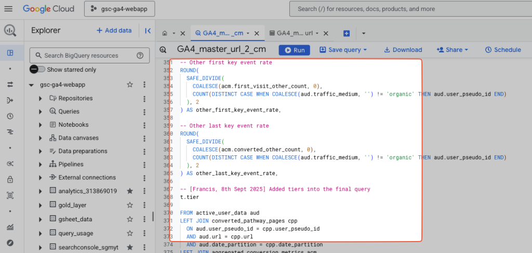Star the gold_layer dataset

(129, 205)
